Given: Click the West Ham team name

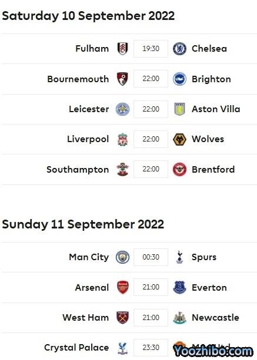Looking at the screenshot, I should pyautogui.click(x=85, y=318).
